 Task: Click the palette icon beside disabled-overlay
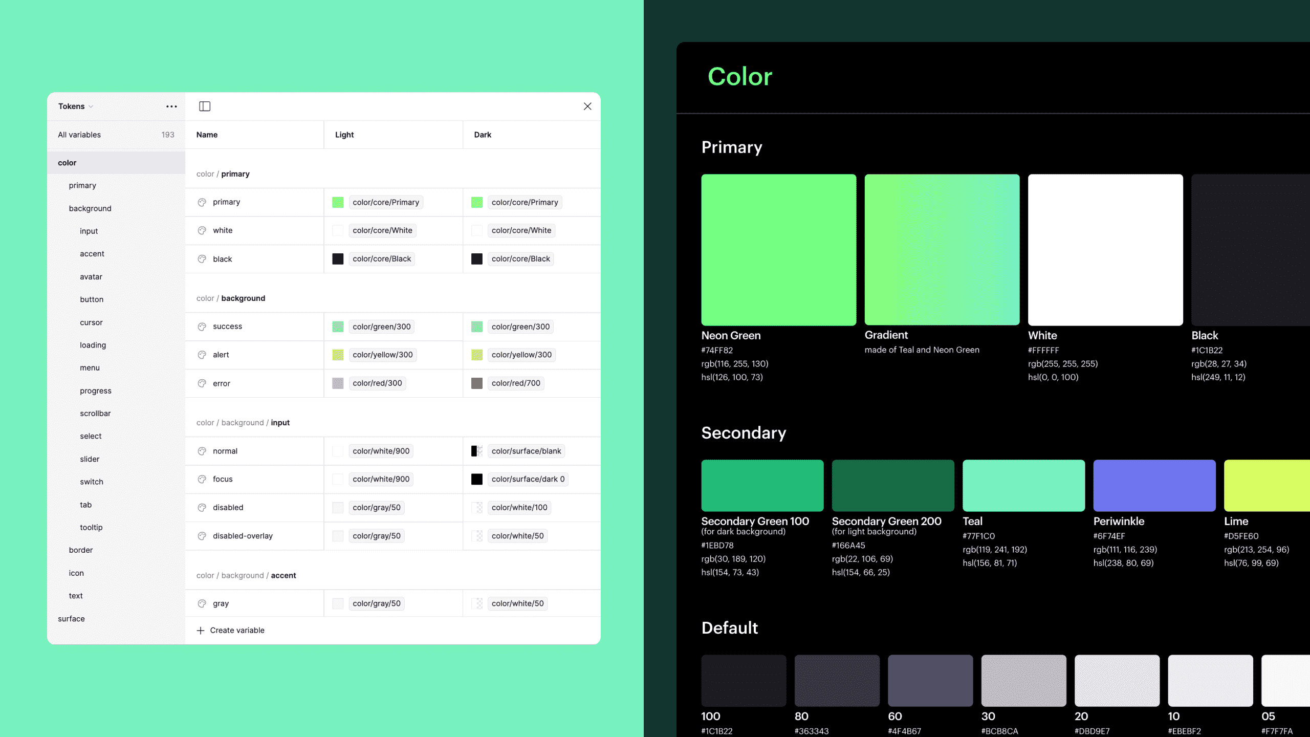pyautogui.click(x=202, y=536)
